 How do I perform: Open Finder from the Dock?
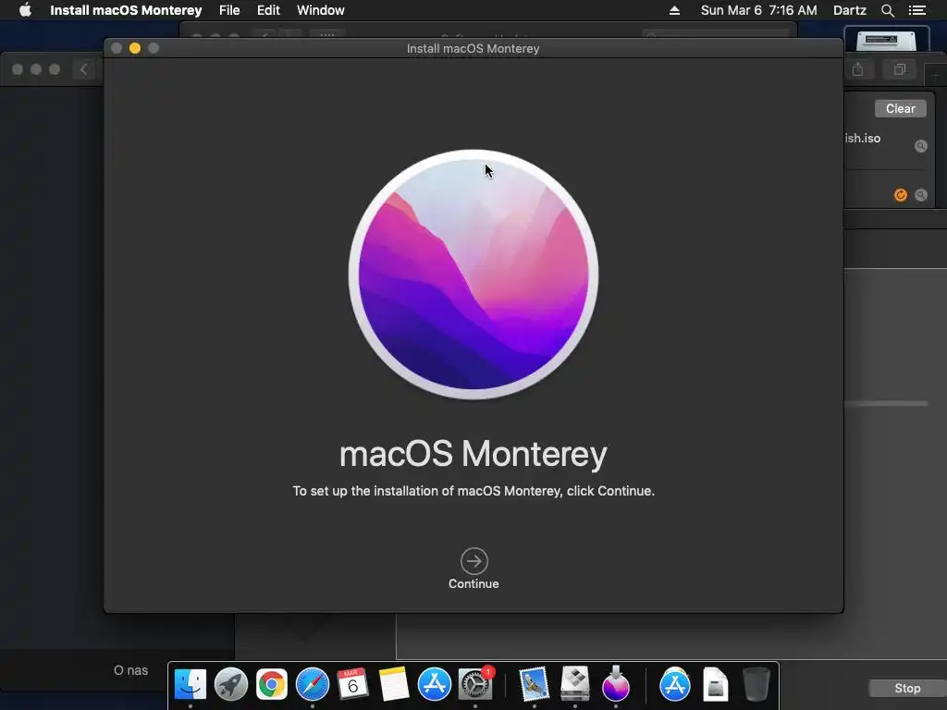[191, 685]
